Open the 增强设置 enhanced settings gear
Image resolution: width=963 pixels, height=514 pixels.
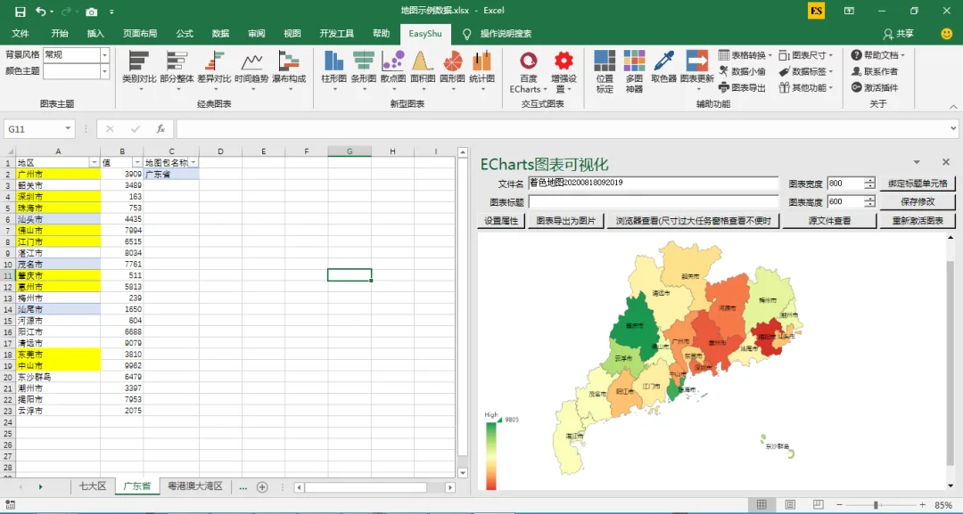click(x=564, y=72)
